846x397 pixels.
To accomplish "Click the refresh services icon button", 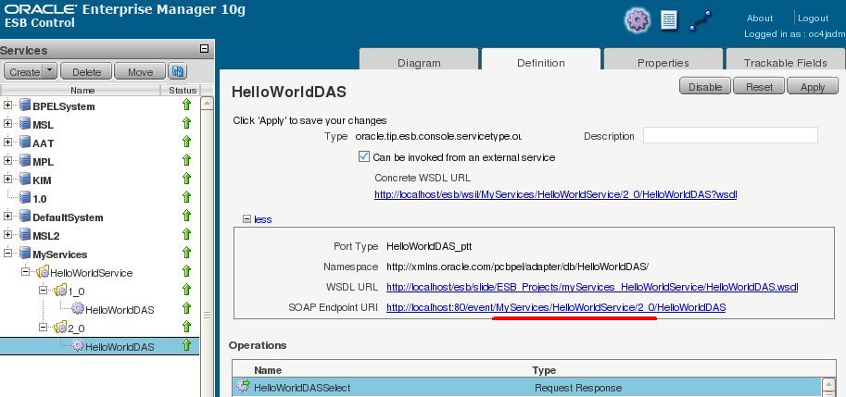I will coord(177,71).
